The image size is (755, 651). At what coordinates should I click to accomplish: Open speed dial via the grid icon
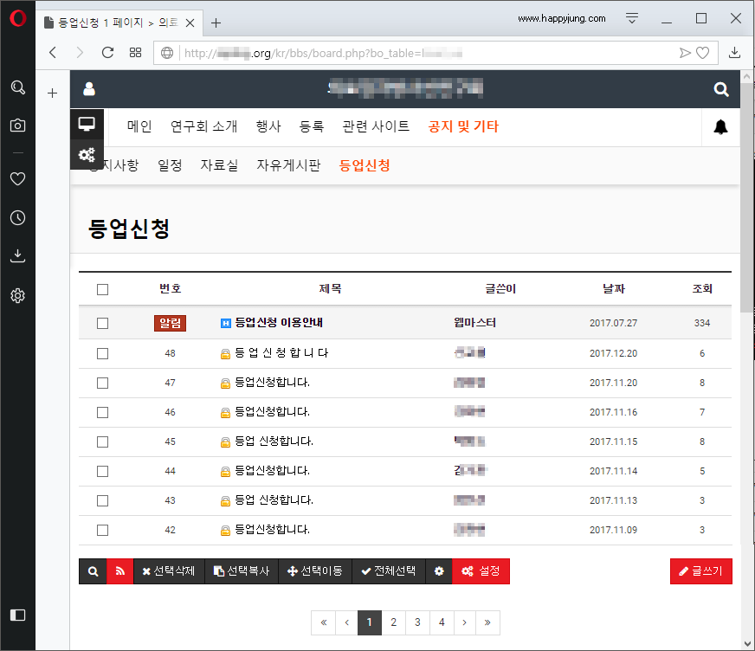[134, 53]
